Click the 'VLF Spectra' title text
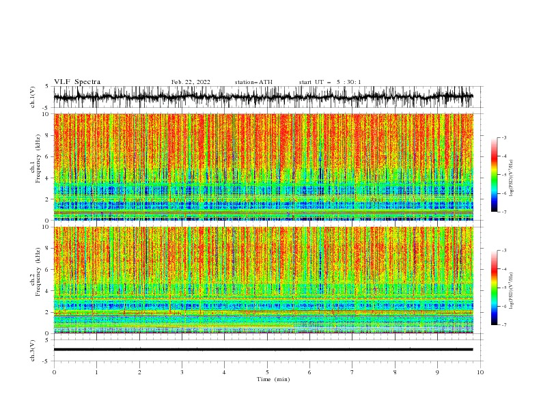The image size is (541, 418). 77,82
